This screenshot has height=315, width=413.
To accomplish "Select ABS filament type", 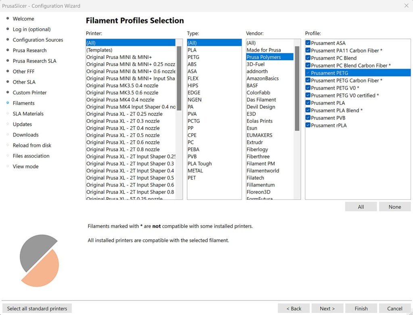I will pos(215,64).
